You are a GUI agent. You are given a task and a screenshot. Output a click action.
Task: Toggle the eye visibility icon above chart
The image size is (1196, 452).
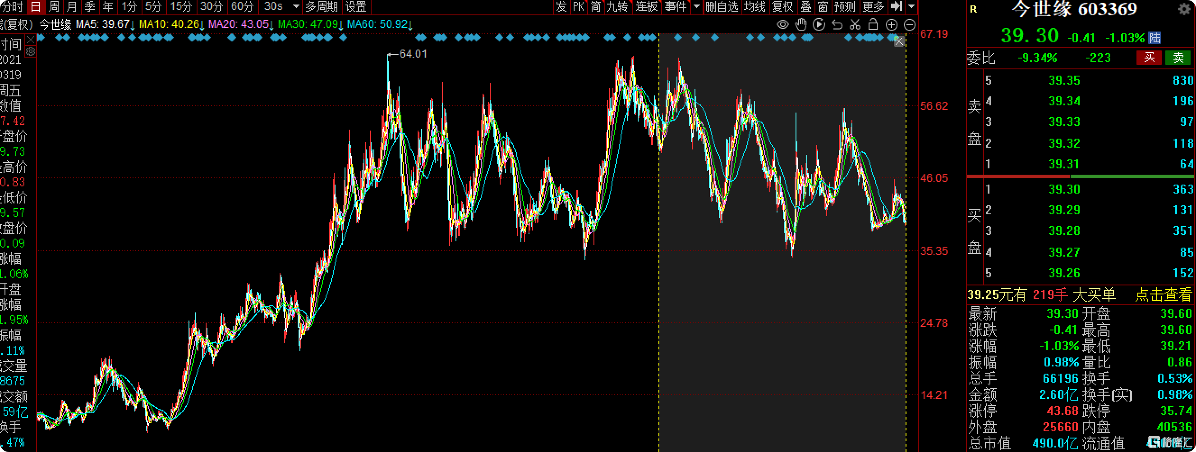tap(782, 25)
